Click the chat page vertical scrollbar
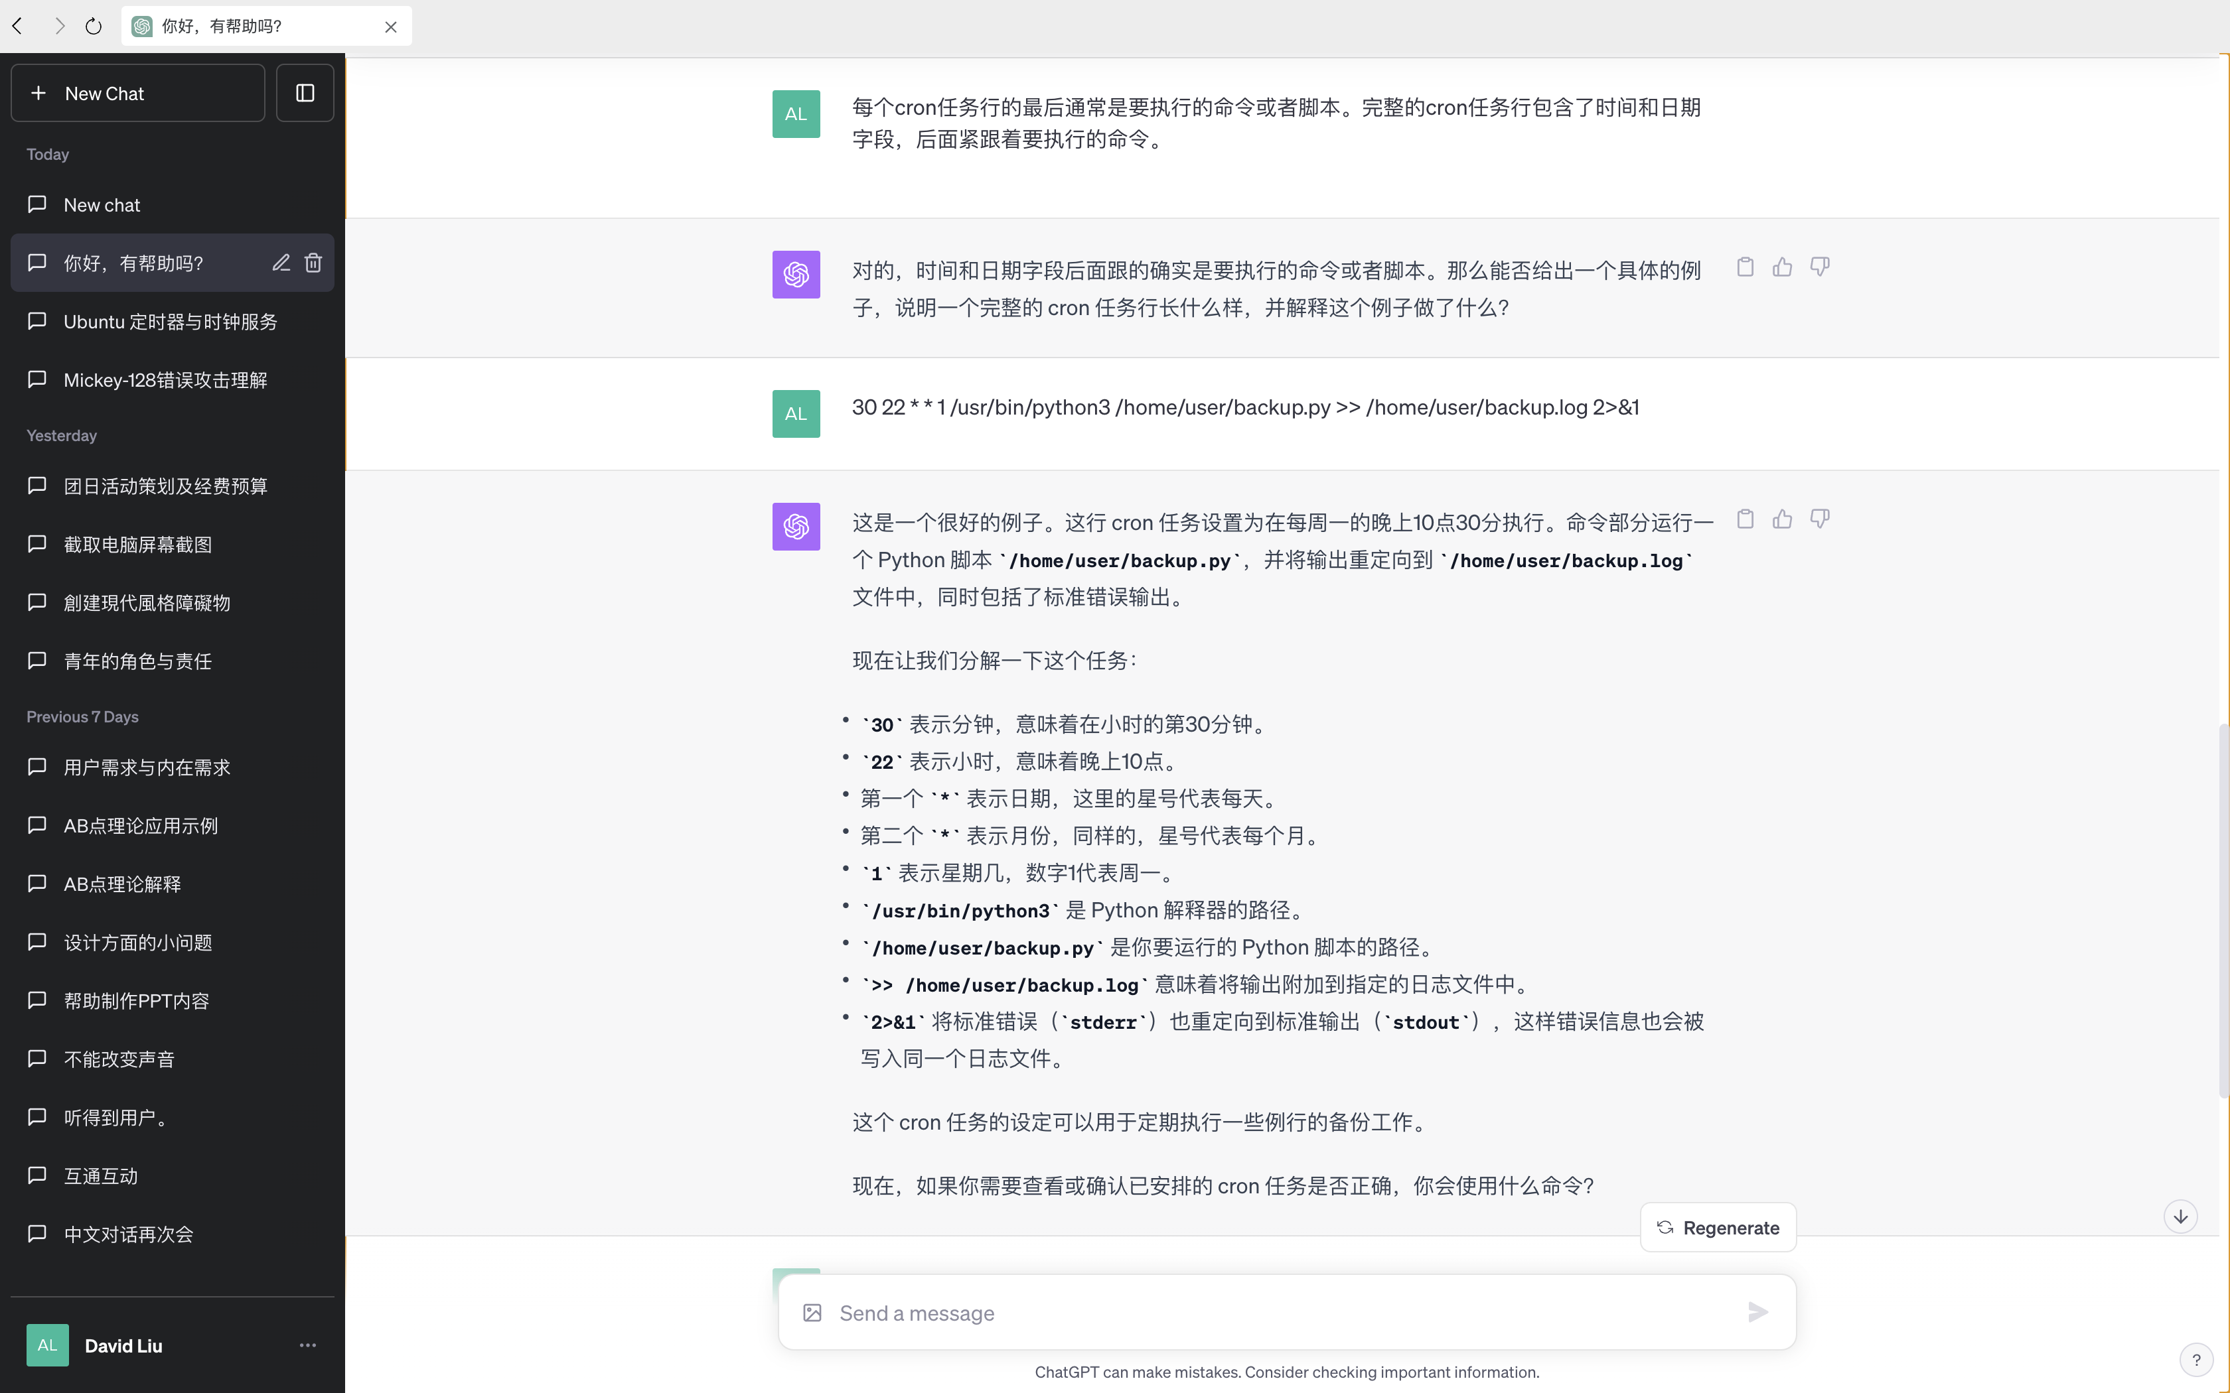This screenshot has height=1393, width=2230. click(2223, 912)
